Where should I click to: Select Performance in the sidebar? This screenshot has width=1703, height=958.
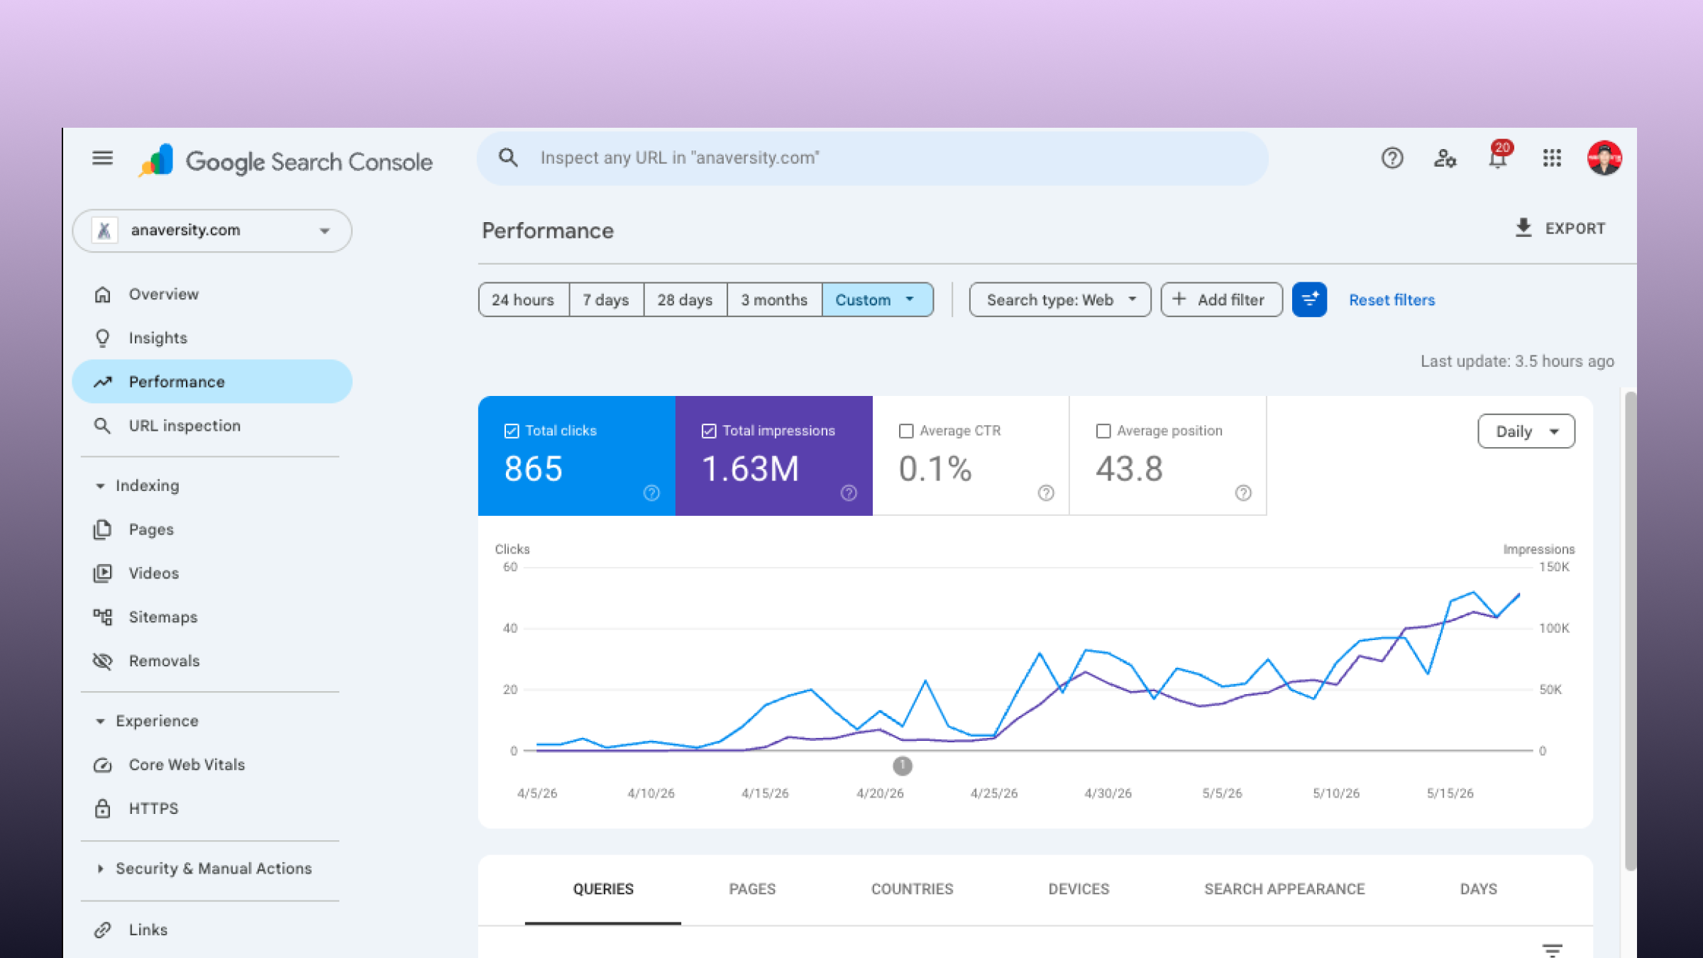pos(212,382)
